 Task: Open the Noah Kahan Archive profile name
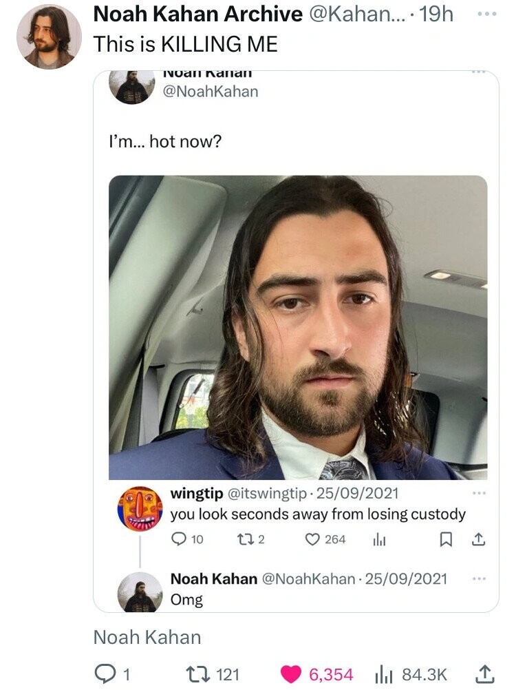pyautogui.click(x=197, y=14)
